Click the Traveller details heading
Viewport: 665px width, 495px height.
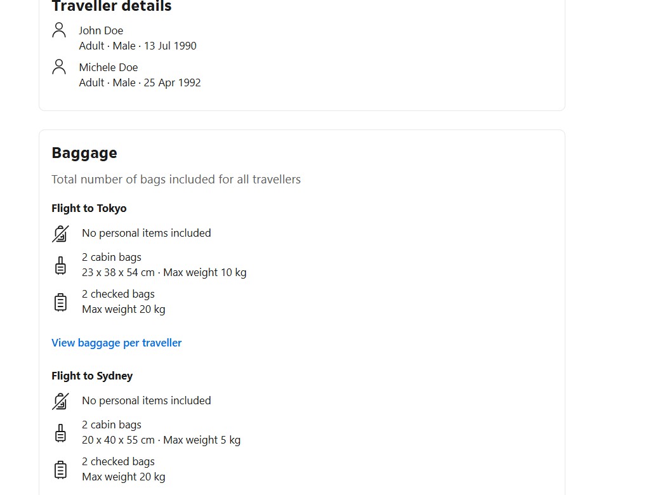click(112, 7)
